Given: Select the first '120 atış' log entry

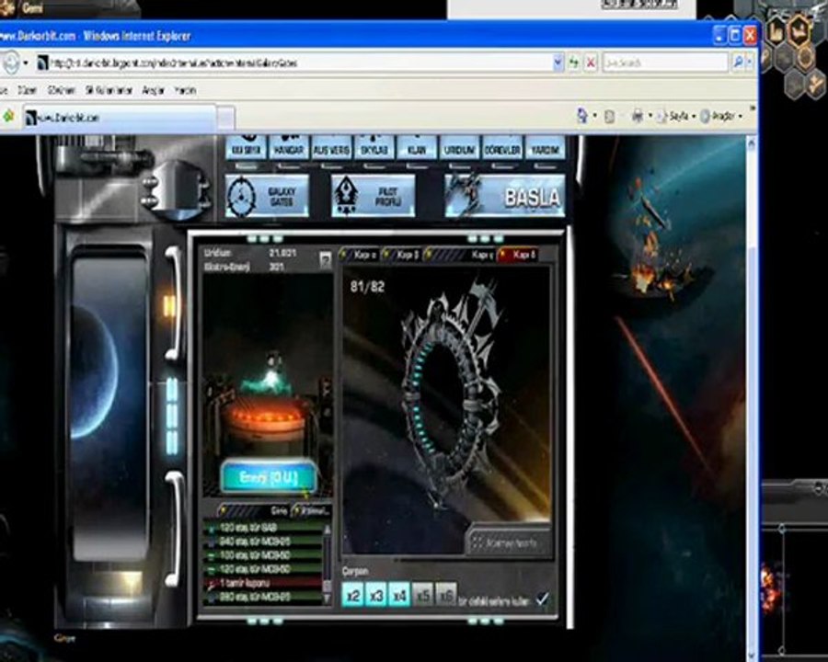Looking at the screenshot, I should tap(263, 528).
